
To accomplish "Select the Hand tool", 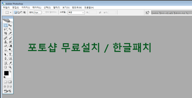I will point(5,67).
